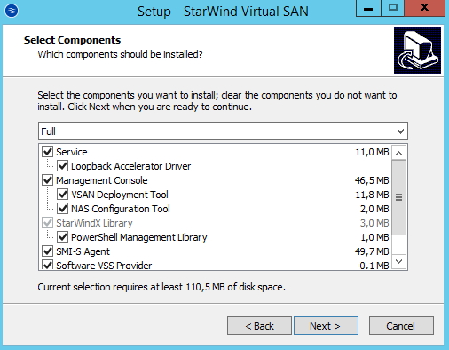The height and width of the screenshot is (350, 449).
Task: Click the < Back button
Action: (x=259, y=326)
